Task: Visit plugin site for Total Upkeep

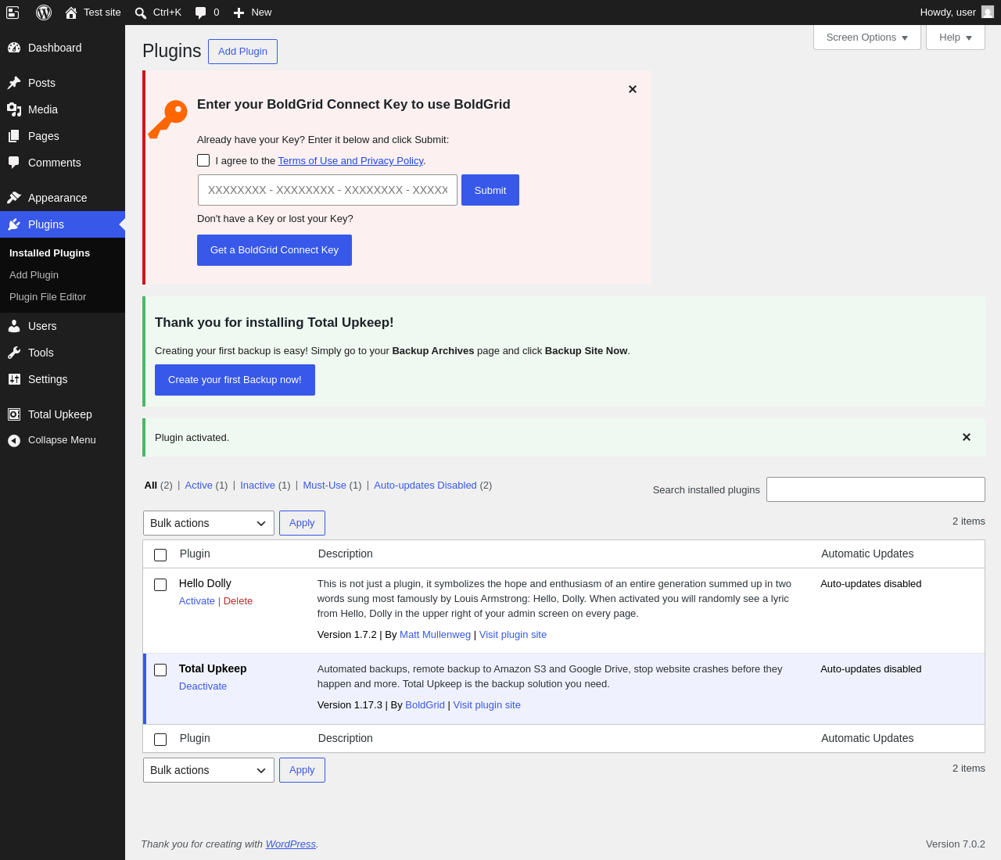Action: coord(487,705)
